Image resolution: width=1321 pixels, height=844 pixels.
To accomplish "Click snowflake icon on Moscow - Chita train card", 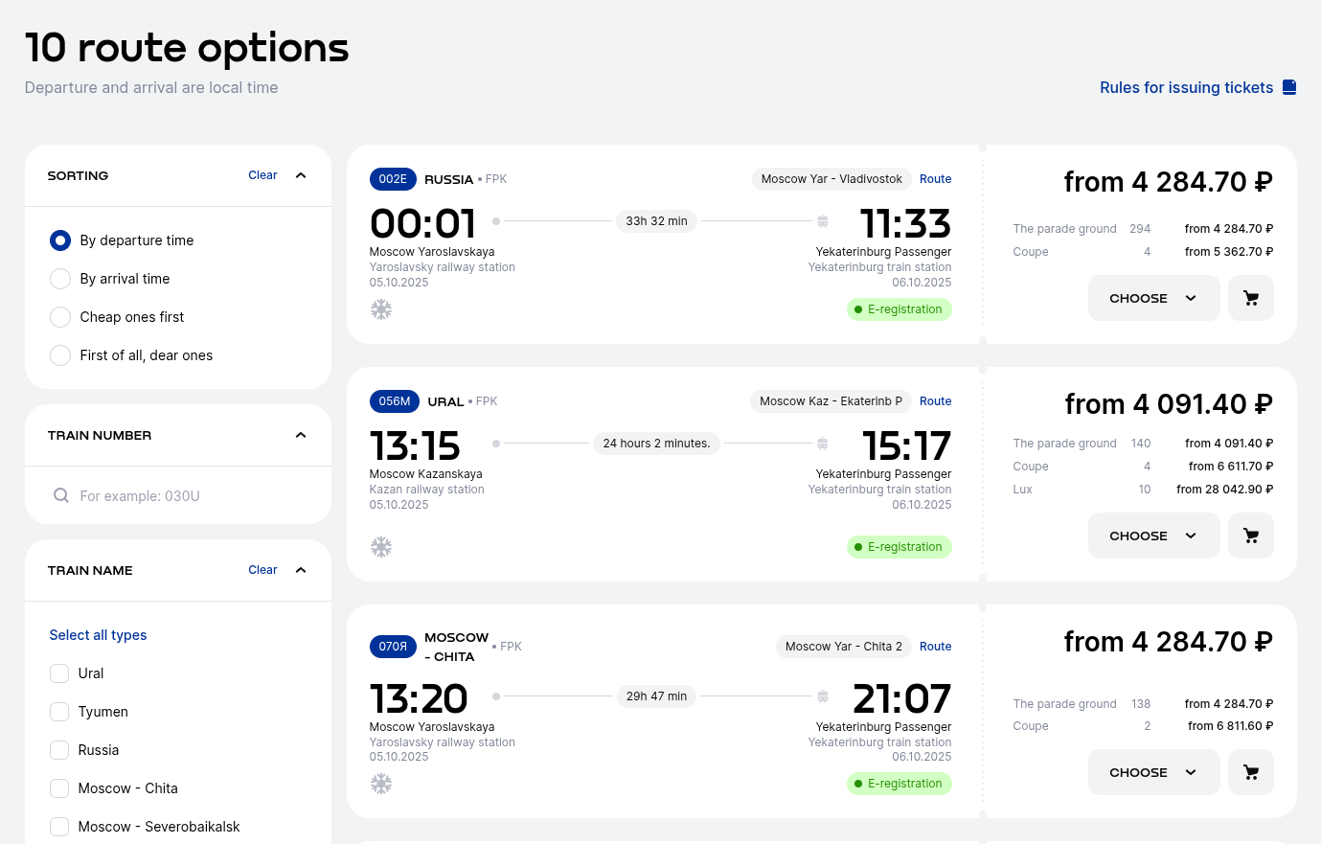I will (381, 784).
